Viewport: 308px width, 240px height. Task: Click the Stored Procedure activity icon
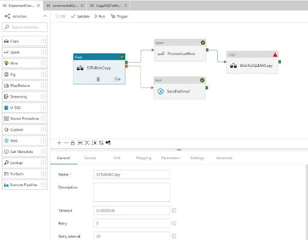coord(6,119)
